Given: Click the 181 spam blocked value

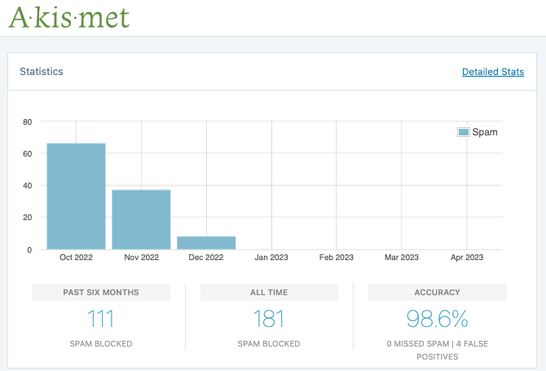Looking at the screenshot, I should point(269,319).
